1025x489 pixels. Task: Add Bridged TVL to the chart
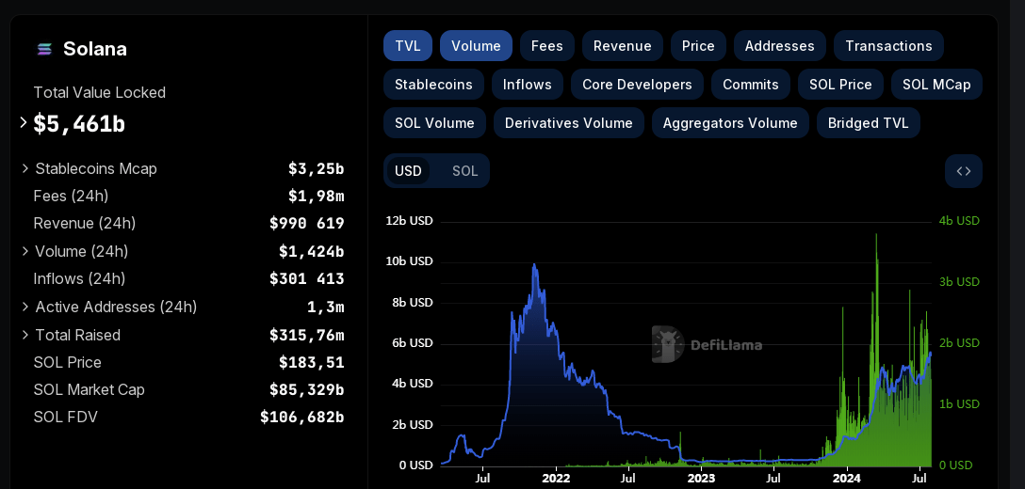tap(868, 123)
